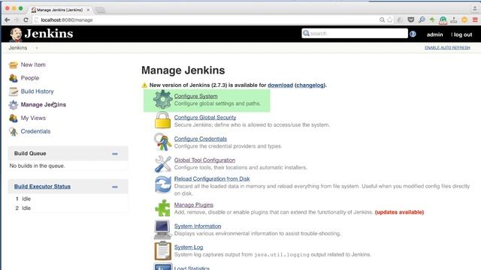The image size is (481, 270).
Task: Click the Reload Configuration refresh icon
Action: tap(163, 184)
